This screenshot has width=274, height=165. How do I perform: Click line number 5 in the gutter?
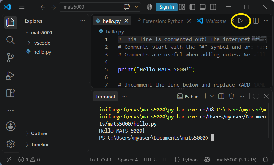coord(106,70)
